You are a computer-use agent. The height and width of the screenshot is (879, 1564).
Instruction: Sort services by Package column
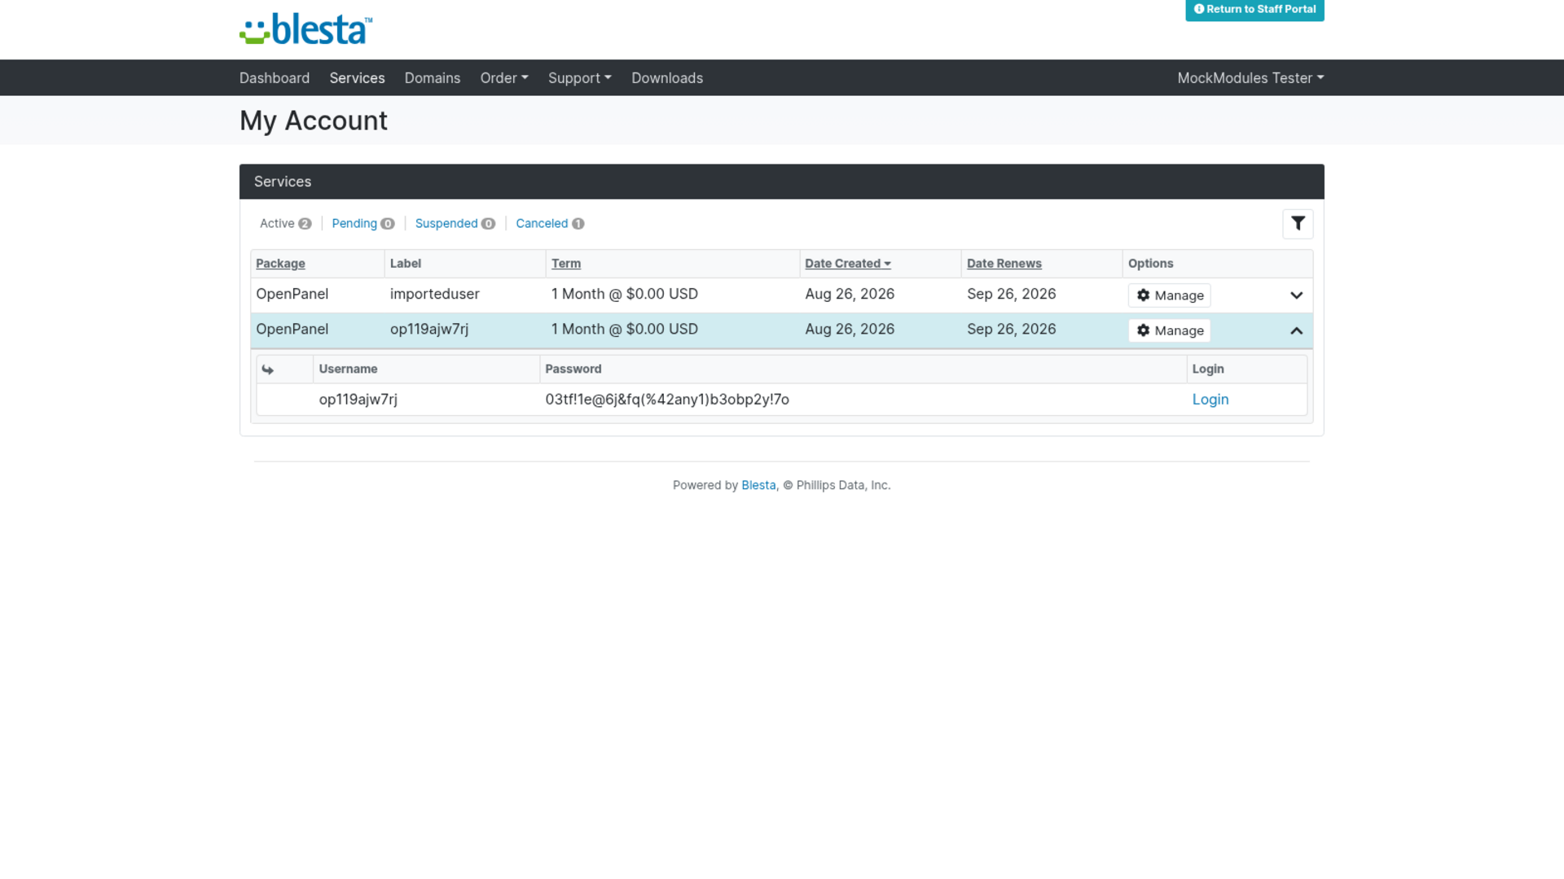point(280,264)
